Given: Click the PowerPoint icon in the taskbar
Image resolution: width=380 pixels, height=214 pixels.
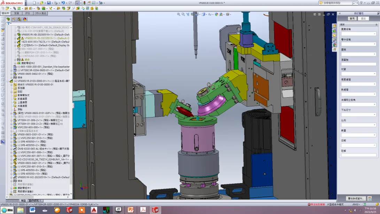Looking at the screenshot, I should click(131, 210).
